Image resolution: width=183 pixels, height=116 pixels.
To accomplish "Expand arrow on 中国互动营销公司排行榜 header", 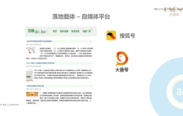I will click(x=90, y=86).
